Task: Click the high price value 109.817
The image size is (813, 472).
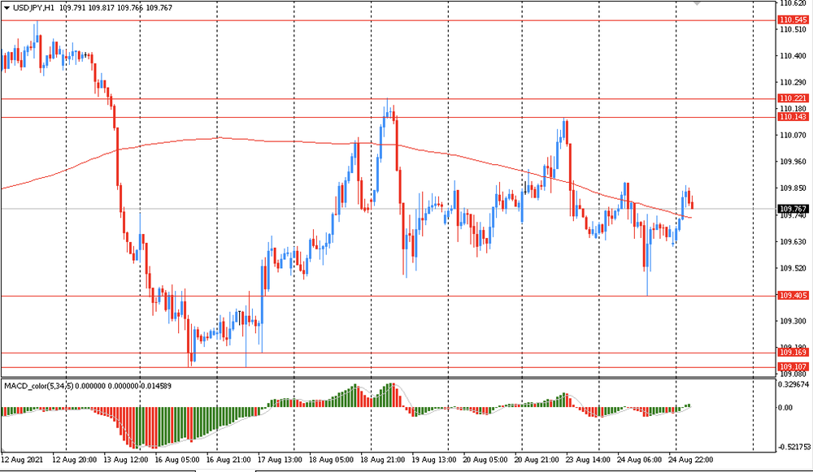Action: pos(101,8)
